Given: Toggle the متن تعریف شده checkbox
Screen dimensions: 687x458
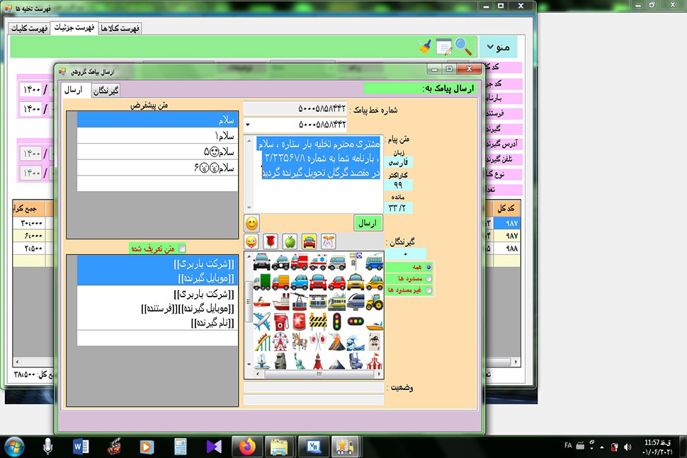Looking at the screenshot, I should [182, 248].
